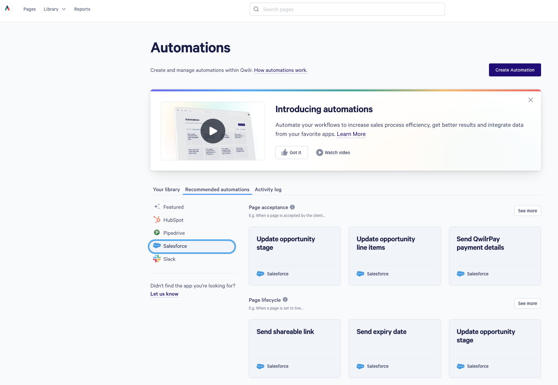Select Salesforce category in sidebar

pyautogui.click(x=192, y=246)
